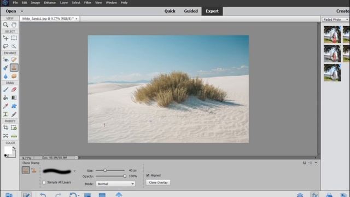
Task: Expand the Open button dropdown arrow
Action: pos(22,11)
